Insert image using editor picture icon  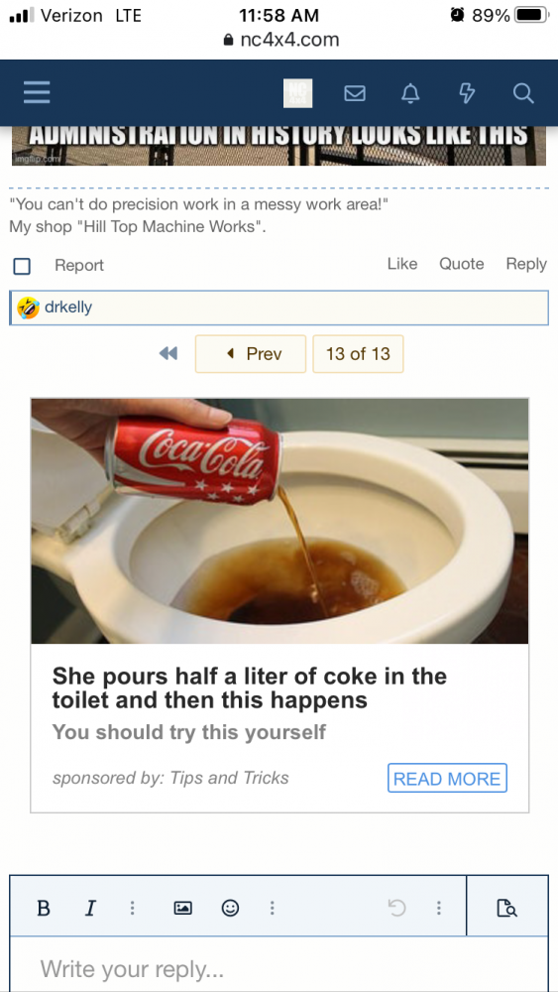(x=182, y=908)
